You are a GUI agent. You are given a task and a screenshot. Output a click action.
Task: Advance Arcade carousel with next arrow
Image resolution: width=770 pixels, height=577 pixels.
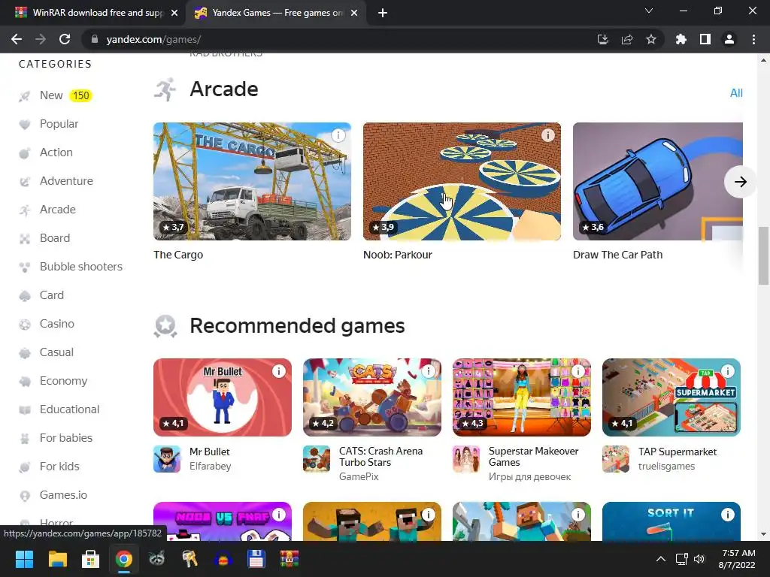coord(740,182)
